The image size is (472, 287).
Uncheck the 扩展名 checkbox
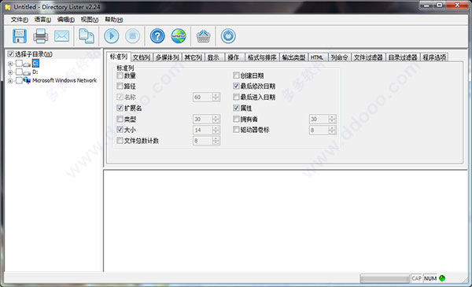tap(120, 108)
